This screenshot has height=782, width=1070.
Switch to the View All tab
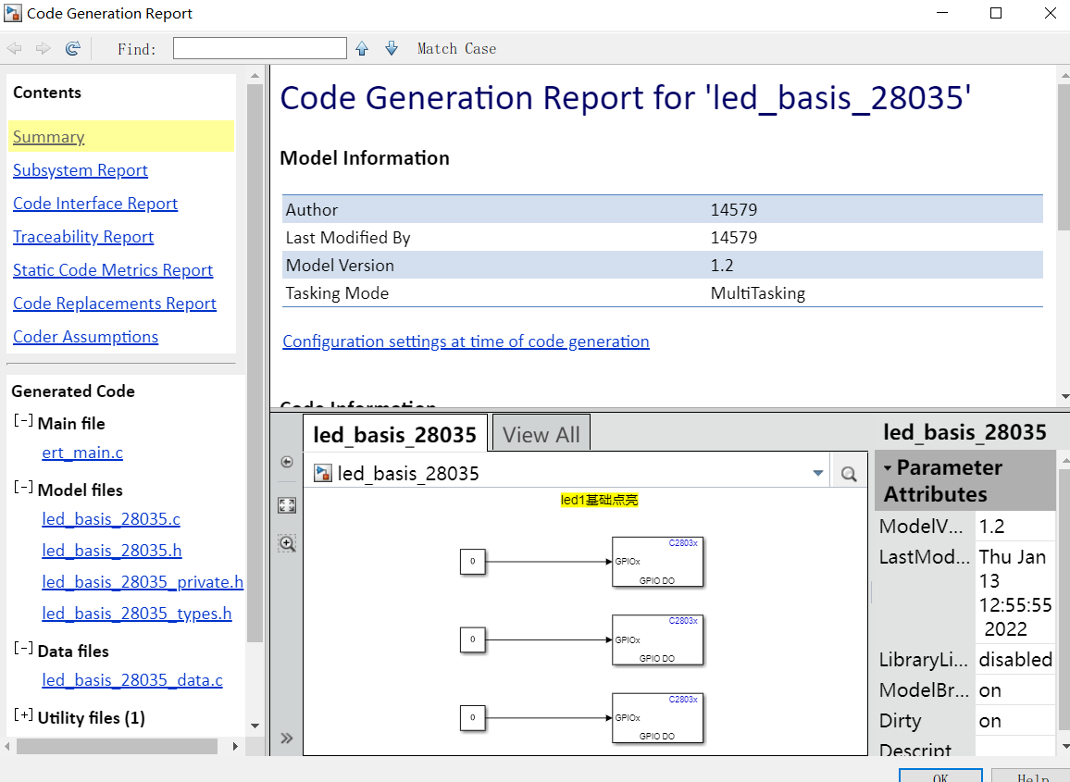point(541,434)
